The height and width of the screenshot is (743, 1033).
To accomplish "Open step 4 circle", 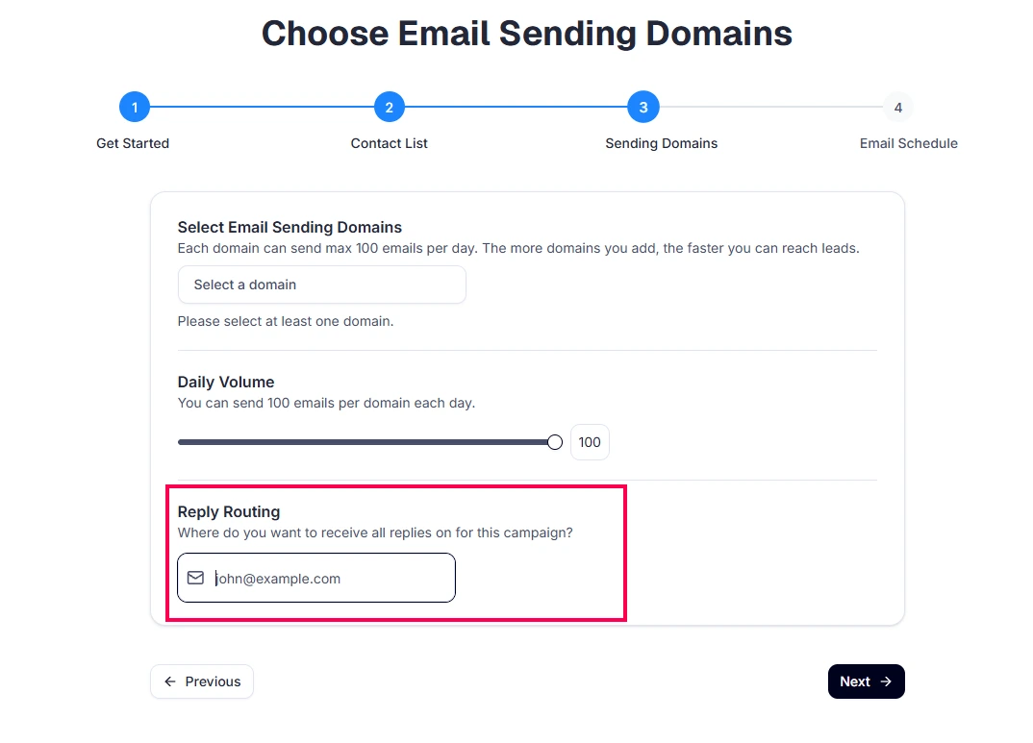I will pyautogui.click(x=897, y=107).
